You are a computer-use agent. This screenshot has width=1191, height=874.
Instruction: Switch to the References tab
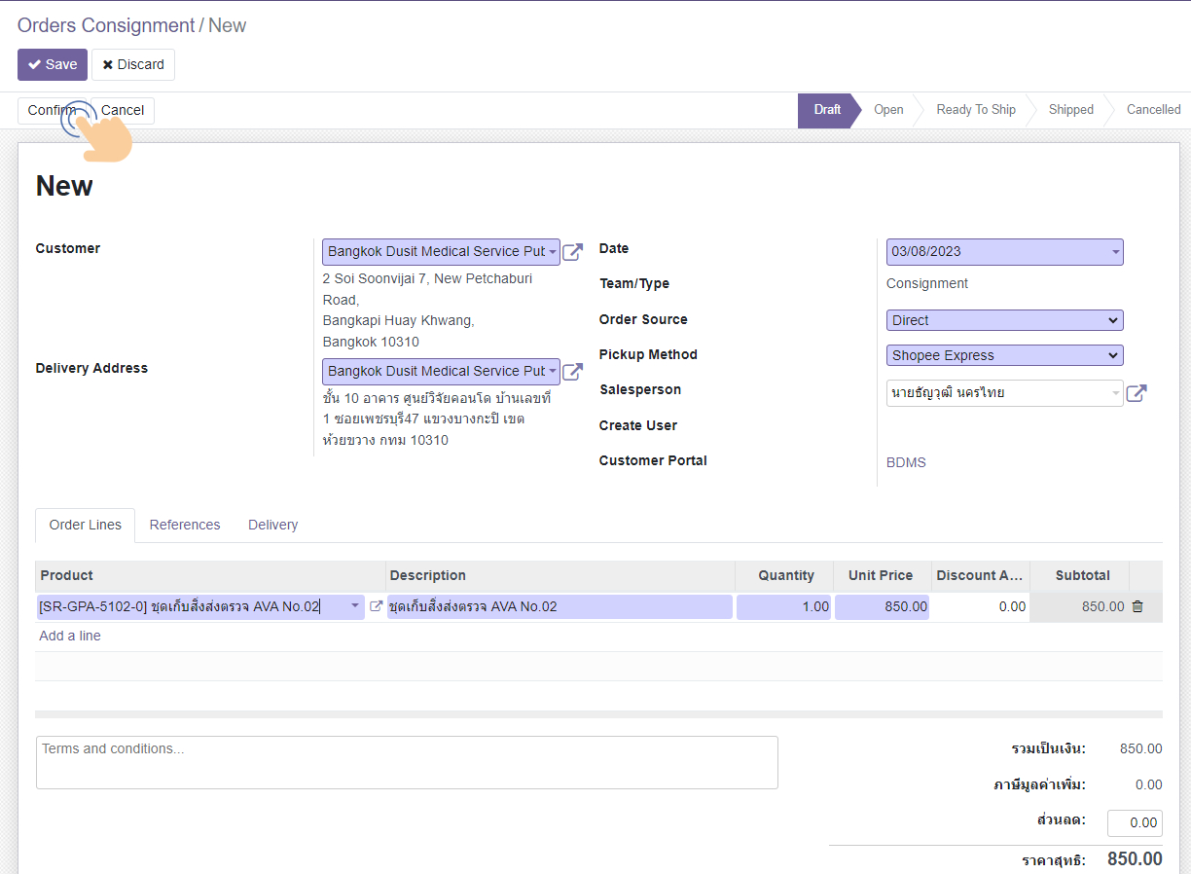click(x=185, y=525)
